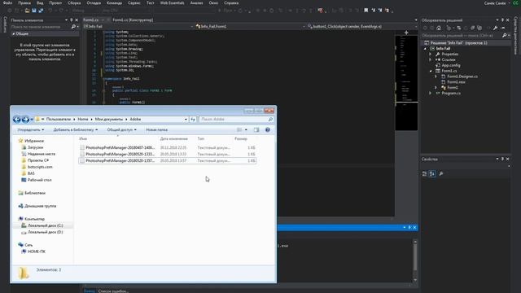Screen dimensions: 521x293
Task: Pin the Панель элементов panel
Action: [x=71, y=20]
